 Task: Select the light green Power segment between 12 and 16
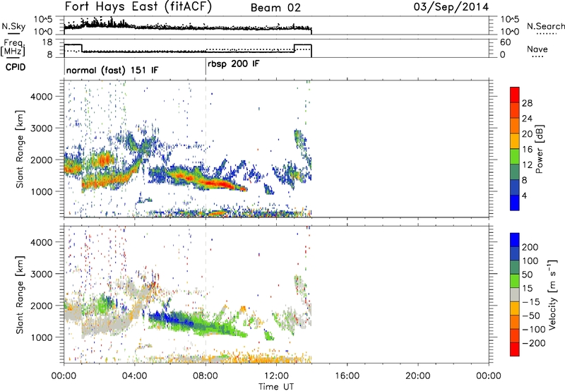pos(515,156)
